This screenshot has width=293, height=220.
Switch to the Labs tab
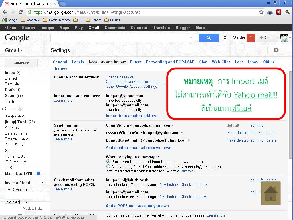coord(239,62)
